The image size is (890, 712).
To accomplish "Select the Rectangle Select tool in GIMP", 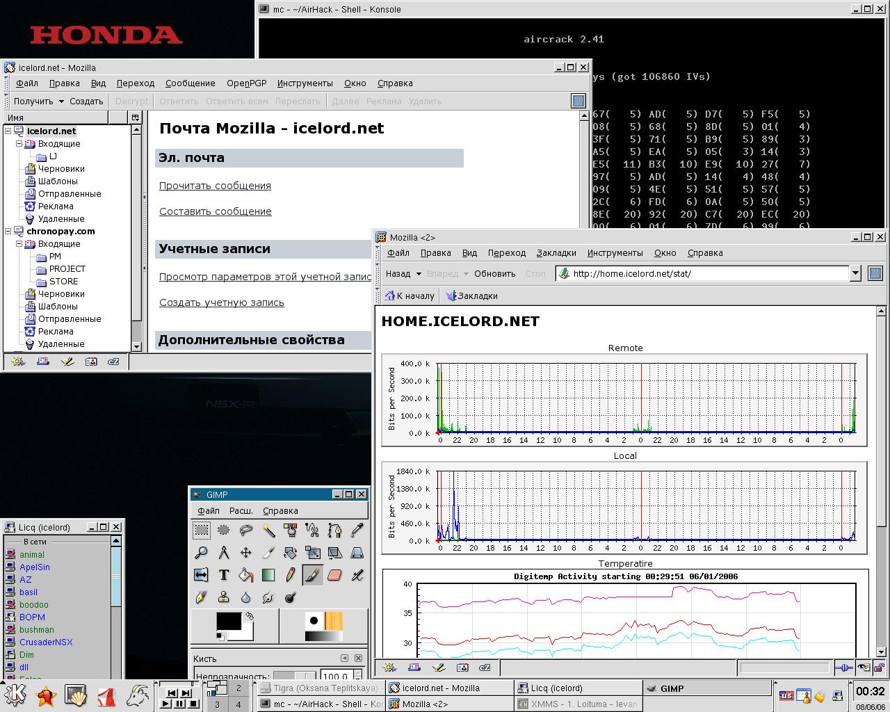I will (201, 531).
